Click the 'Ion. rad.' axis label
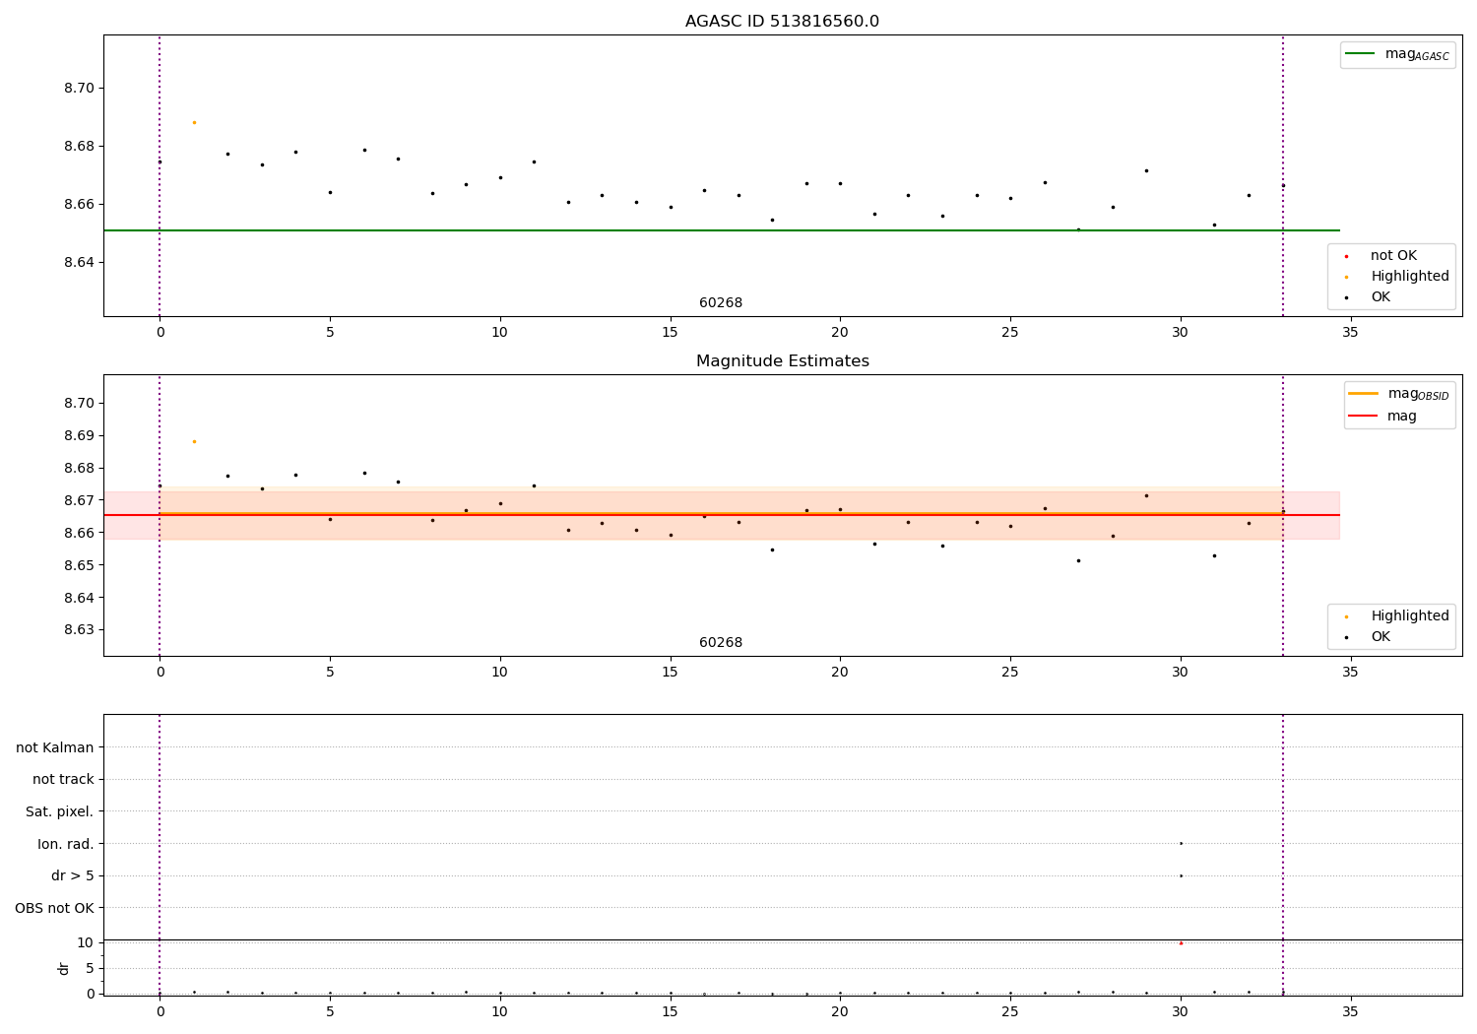This screenshot has width=1477, height=1034. pos(66,844)
